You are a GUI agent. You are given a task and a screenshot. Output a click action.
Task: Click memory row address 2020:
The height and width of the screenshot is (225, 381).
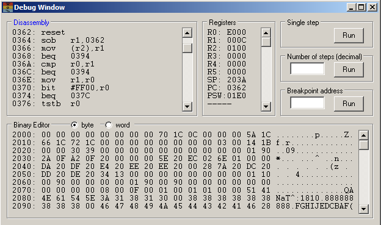24,151
